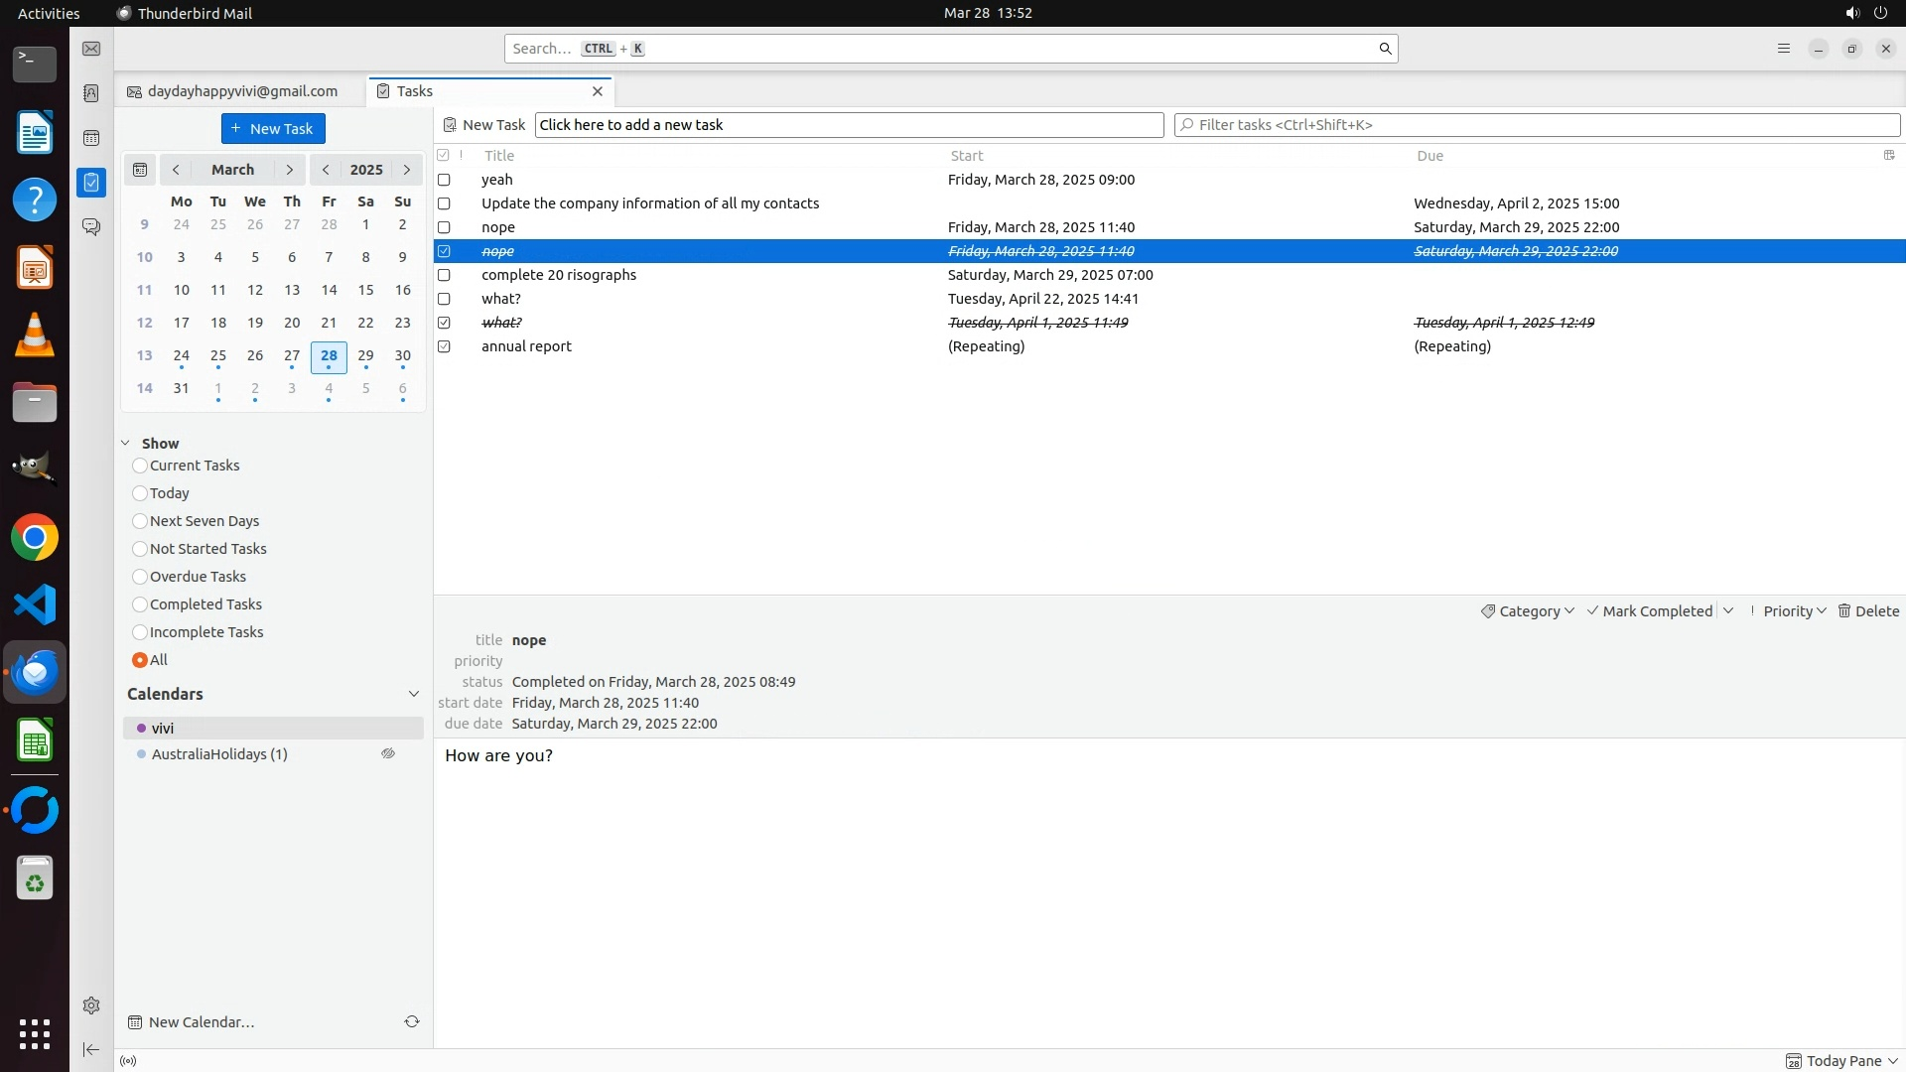Select the Completed Tasks radio filter
The width and height of the screenshot is (1906, 1072).
click(140, 604)
